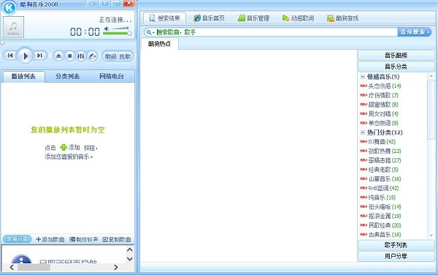Open the 酷狗游戏 tab
This screenshot has width=438, height=275.
click(343, 18)
